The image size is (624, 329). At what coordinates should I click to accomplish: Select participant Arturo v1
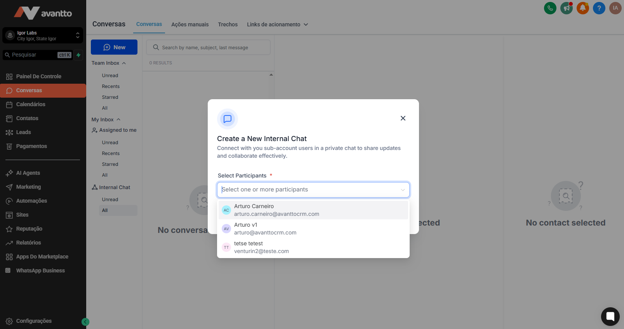coord(313,229)
